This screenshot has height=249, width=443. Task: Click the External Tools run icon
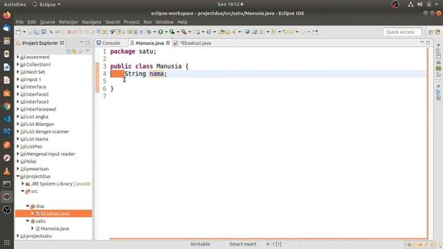[x=184, y=32]
